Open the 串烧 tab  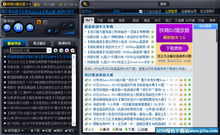pos(136,21)
